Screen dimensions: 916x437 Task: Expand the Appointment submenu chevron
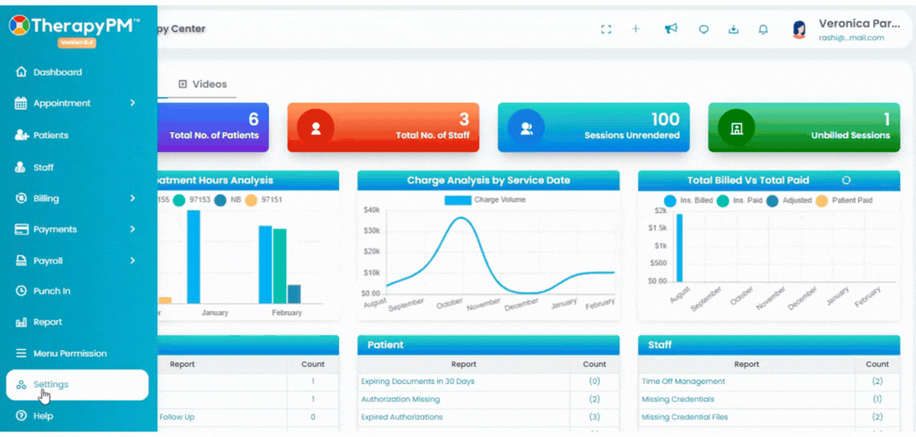point(133,103)
